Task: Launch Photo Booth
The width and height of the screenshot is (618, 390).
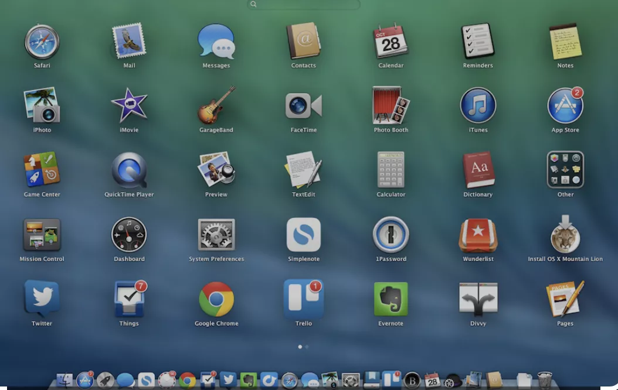Action: tap(391, 105)
